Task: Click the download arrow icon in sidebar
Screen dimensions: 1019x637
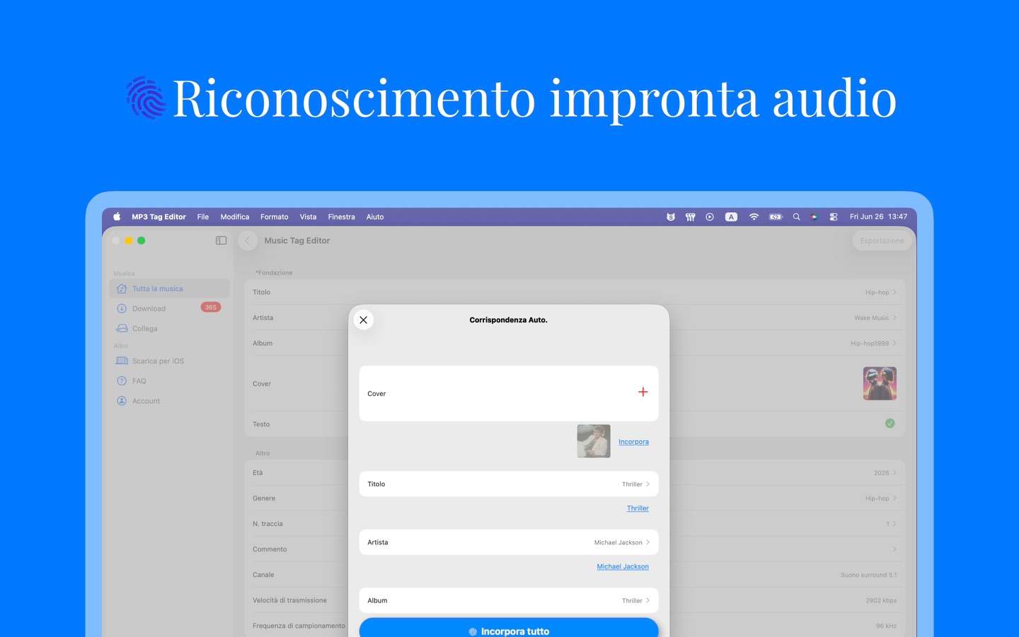Action: tap(122, 309)
